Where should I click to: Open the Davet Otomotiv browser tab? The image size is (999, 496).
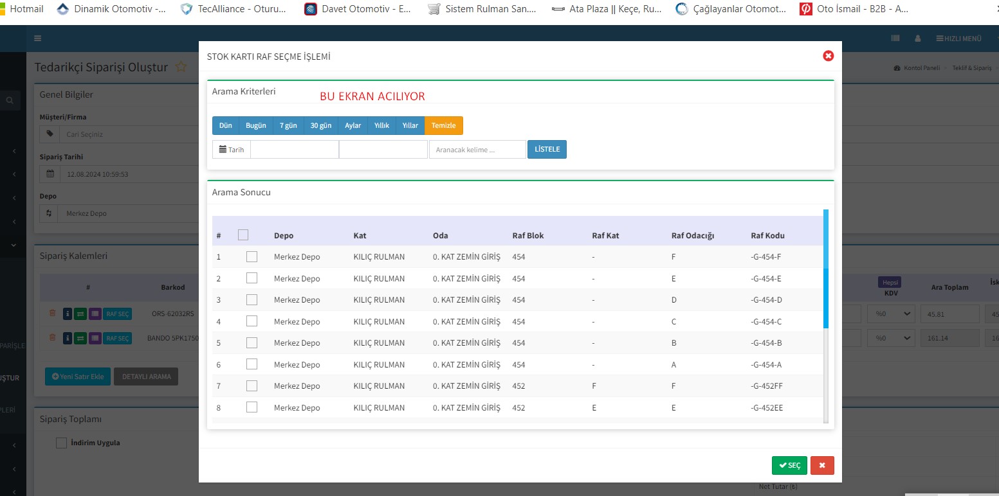pos(359,9)
